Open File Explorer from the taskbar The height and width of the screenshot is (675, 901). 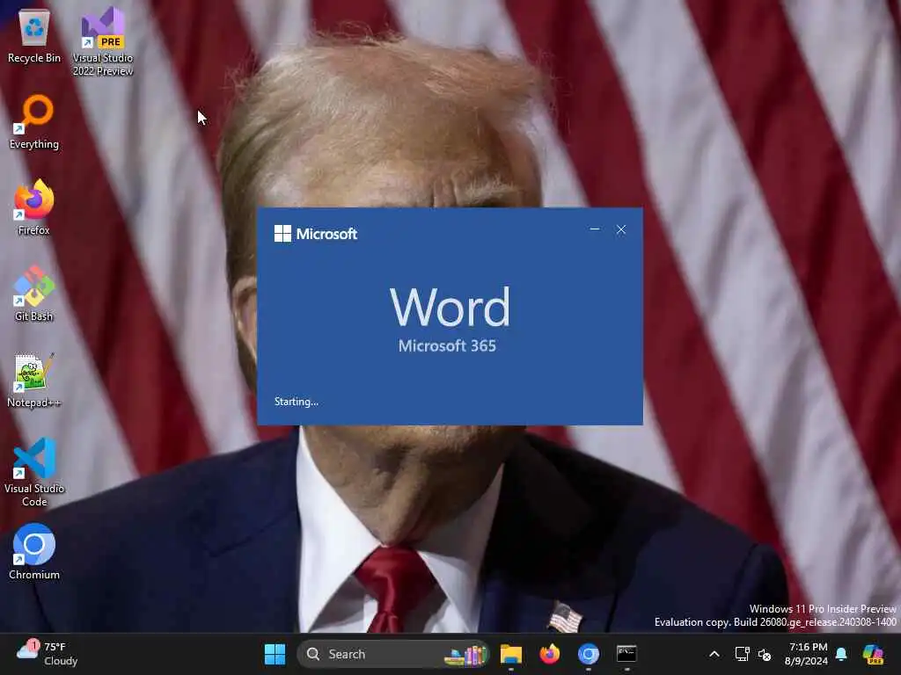pos(511,654)
